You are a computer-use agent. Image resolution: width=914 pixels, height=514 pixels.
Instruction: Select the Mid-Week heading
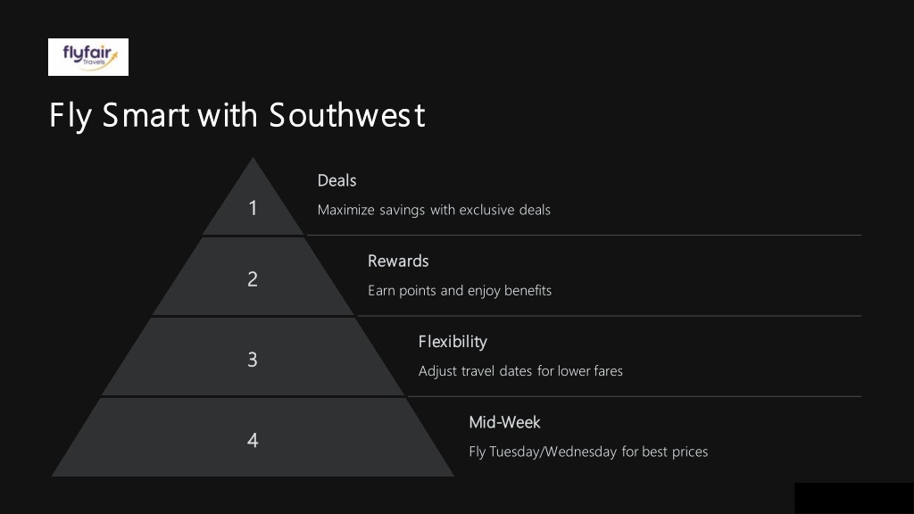[x=505, y=422]
